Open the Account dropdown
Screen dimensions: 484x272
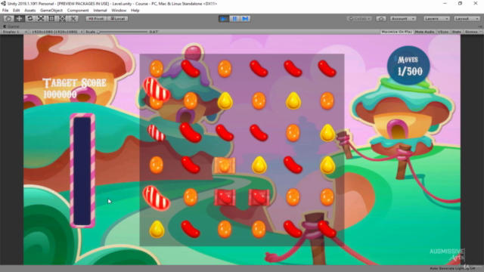(403, 19)
